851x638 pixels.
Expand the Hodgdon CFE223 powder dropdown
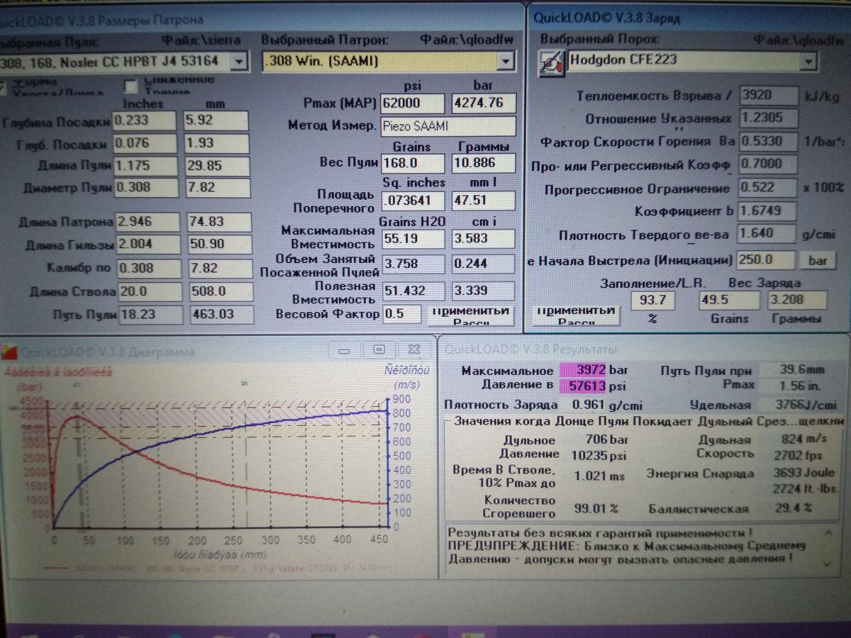tap(808, 62)
